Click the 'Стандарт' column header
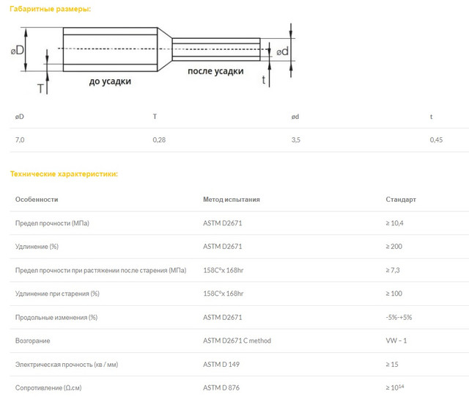Viewport: 469px width, 397px height. (401, 199)
